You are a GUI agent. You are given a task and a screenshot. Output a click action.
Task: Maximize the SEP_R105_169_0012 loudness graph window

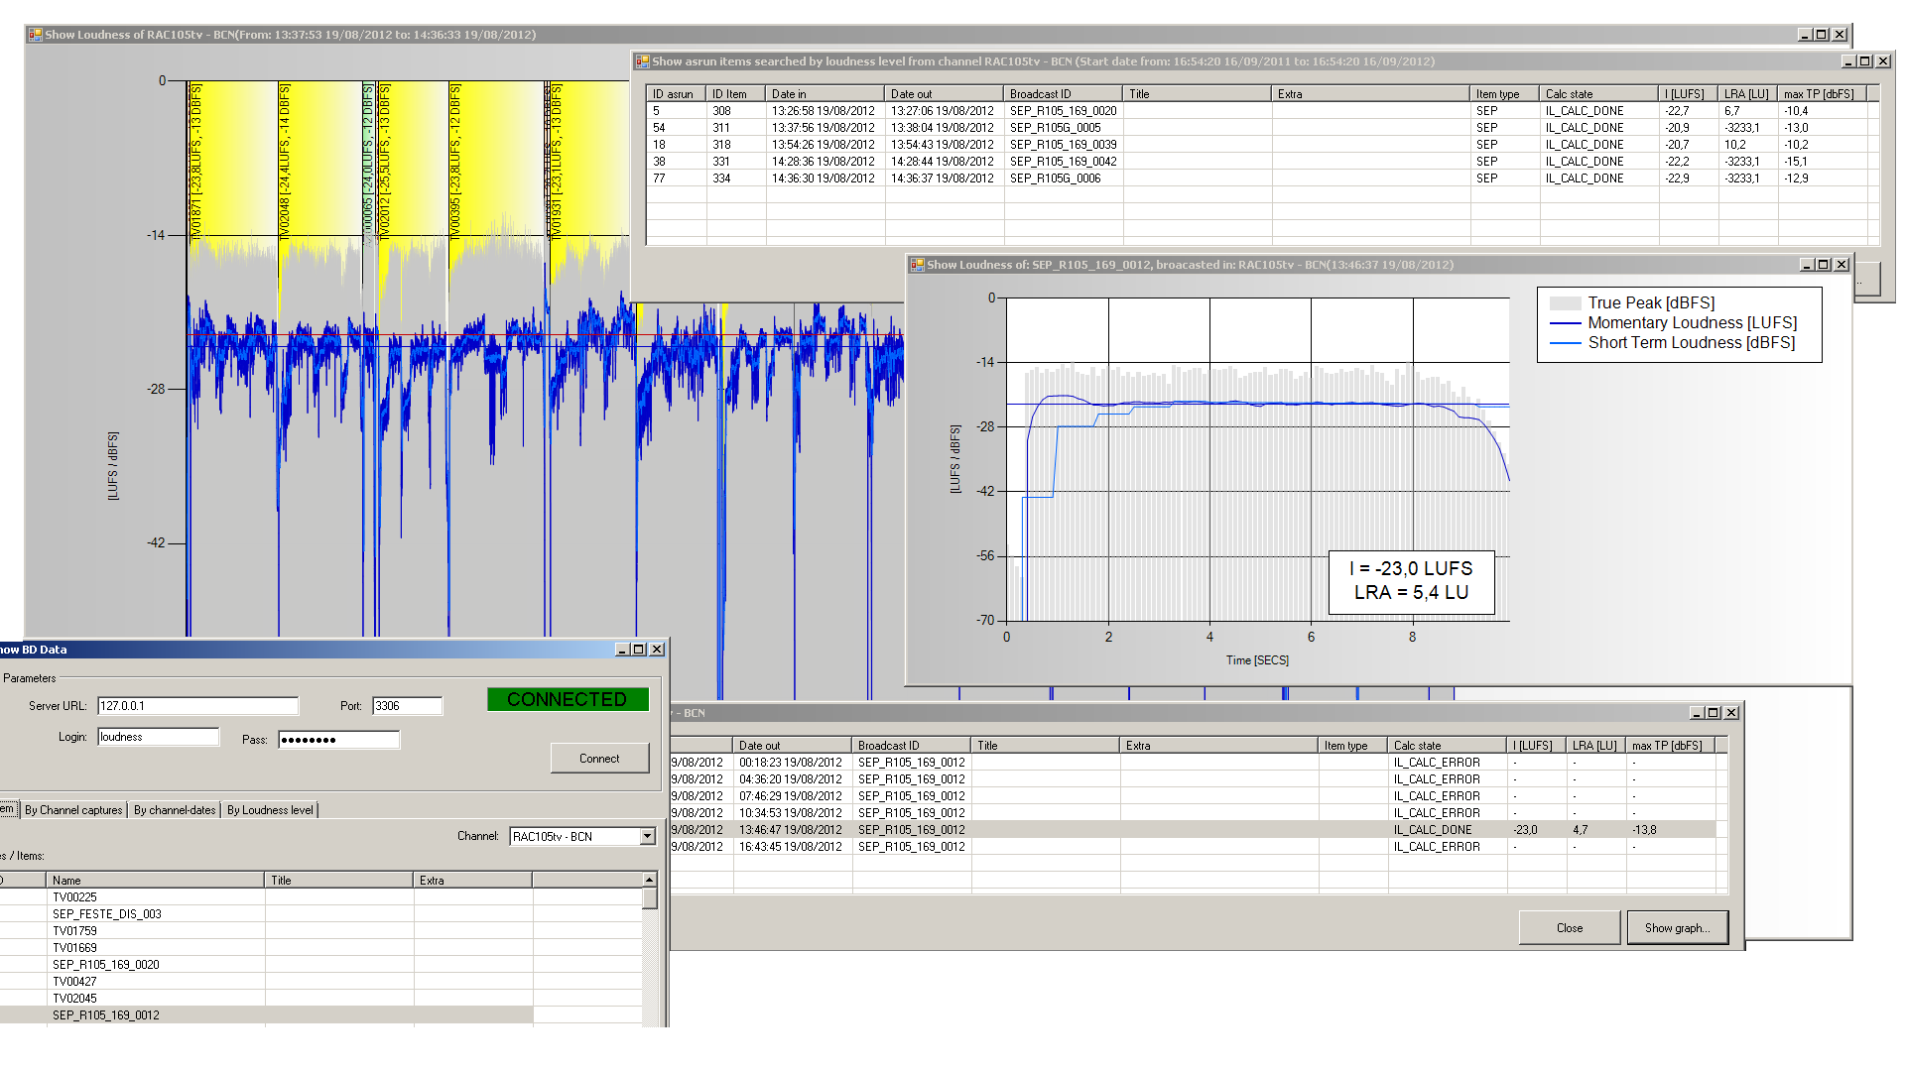[x=1823, y=265]
